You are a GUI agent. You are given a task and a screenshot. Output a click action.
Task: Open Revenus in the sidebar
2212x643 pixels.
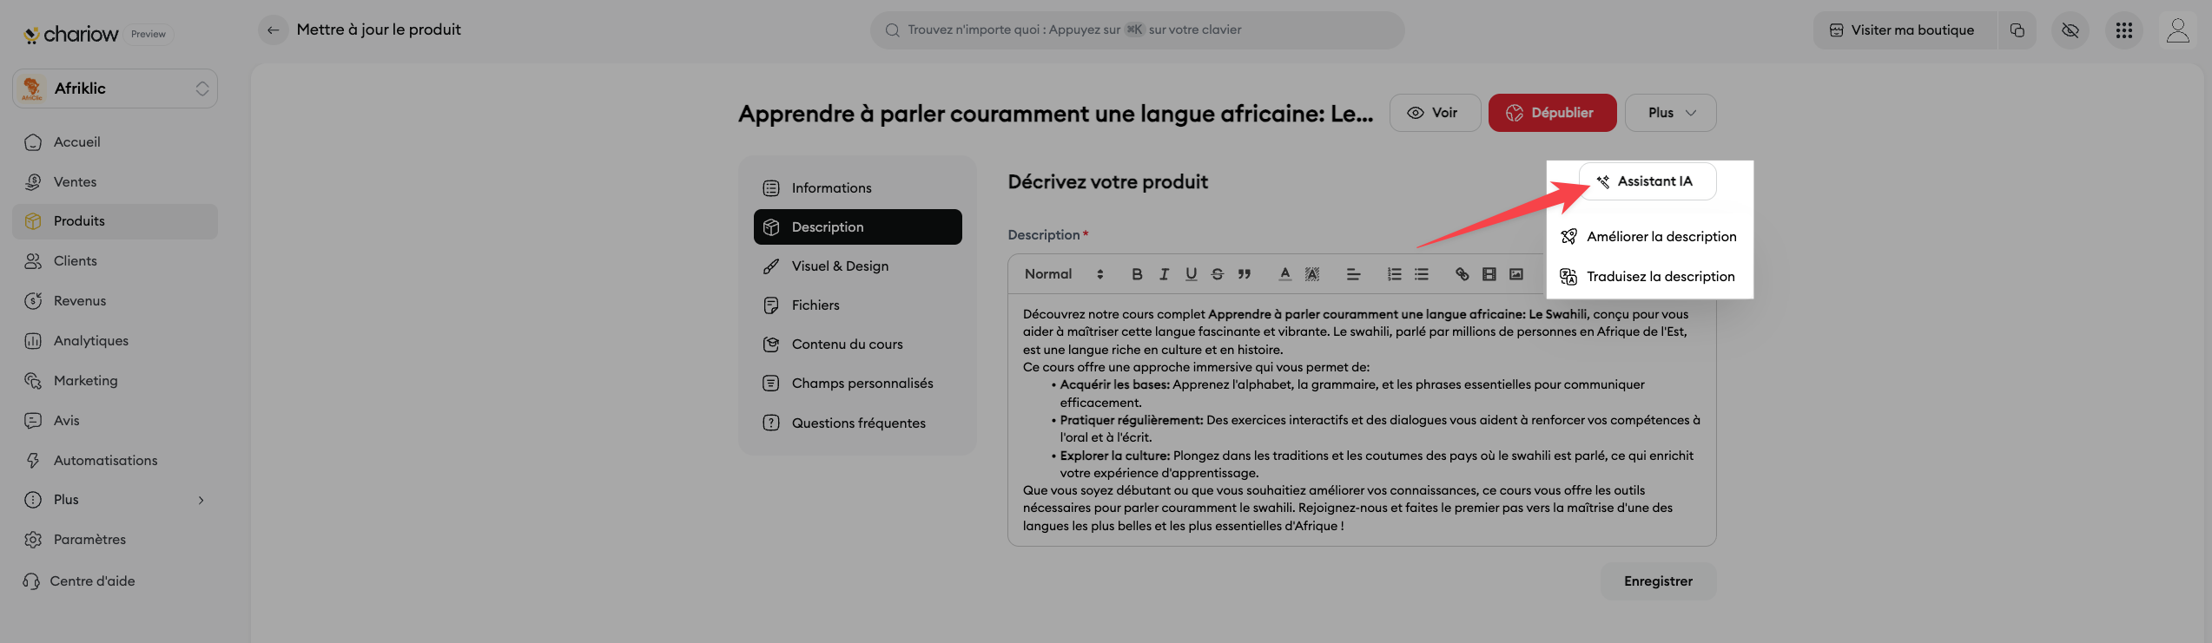click(x=115, y=301)
